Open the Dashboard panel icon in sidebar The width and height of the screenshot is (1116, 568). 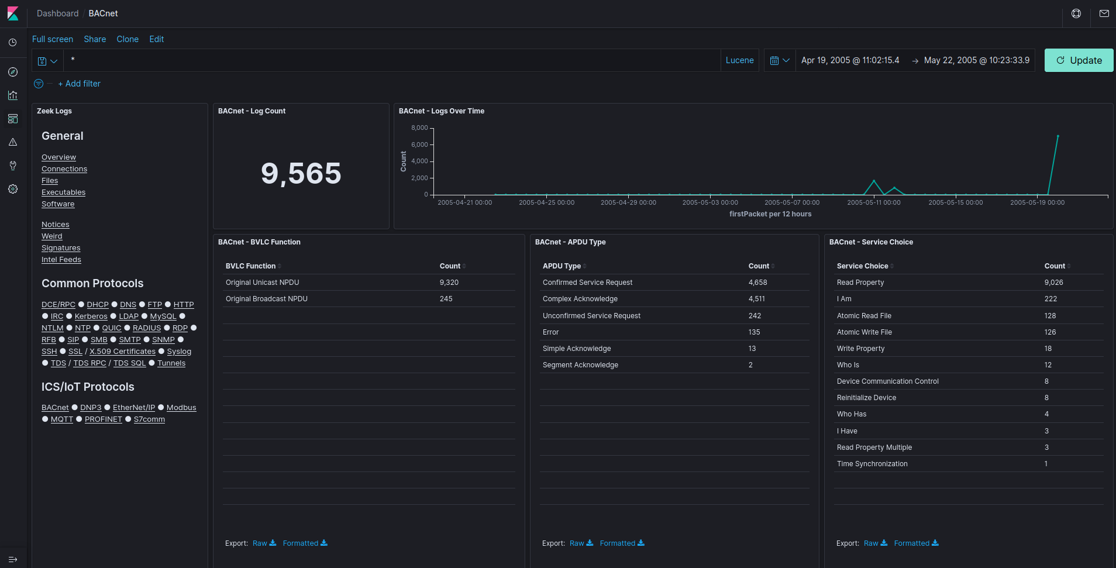[13, 118]
